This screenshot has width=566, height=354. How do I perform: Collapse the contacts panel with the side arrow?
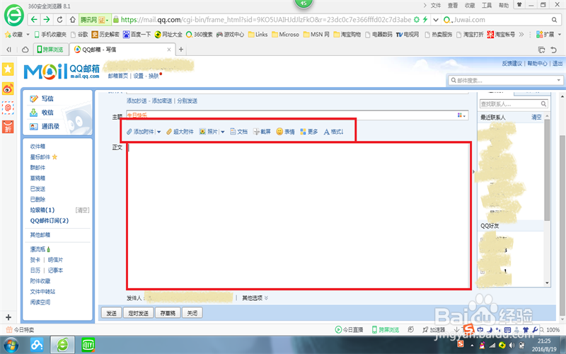point(473,171)
